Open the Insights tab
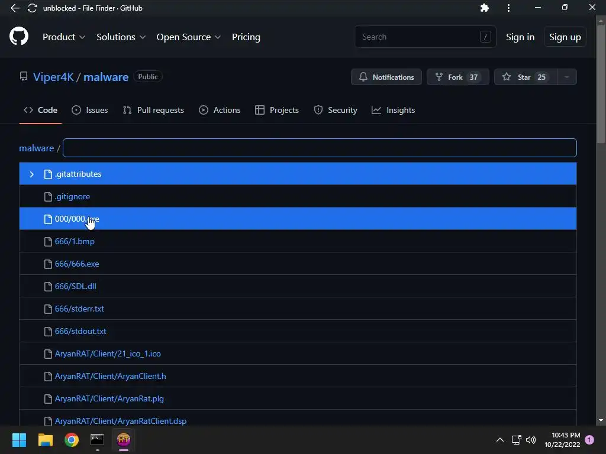Viewport: 606px width, 454px height. tap(393, 110)
